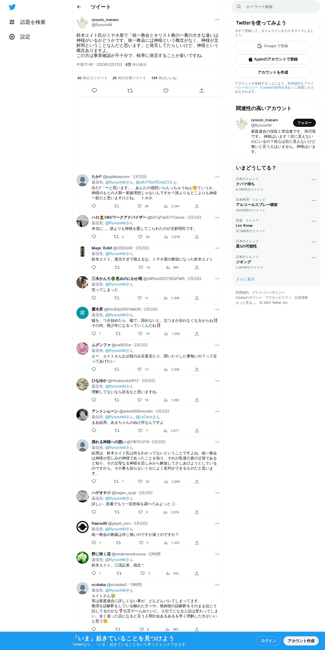Reply to the main tweet
The height and width of the screenshot is (650, 325).
[94, 91]
